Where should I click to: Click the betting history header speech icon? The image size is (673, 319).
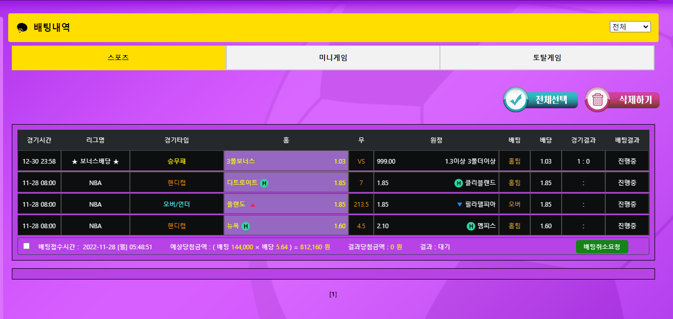tap(22, 28)
